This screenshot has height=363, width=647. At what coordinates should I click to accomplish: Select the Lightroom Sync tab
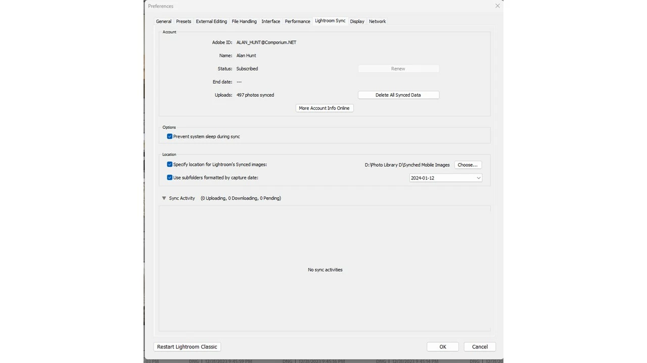pyautogui.click(x=330, y=21)
